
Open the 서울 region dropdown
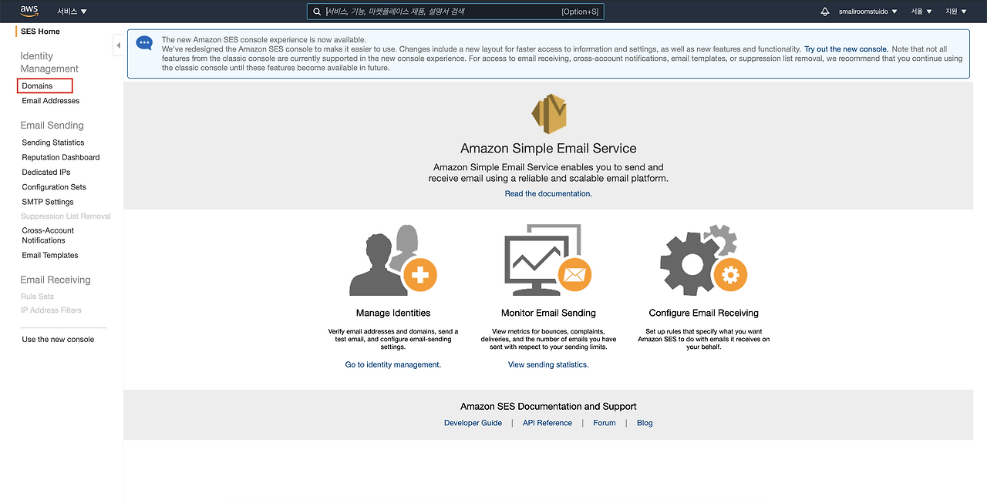point(921,12)
